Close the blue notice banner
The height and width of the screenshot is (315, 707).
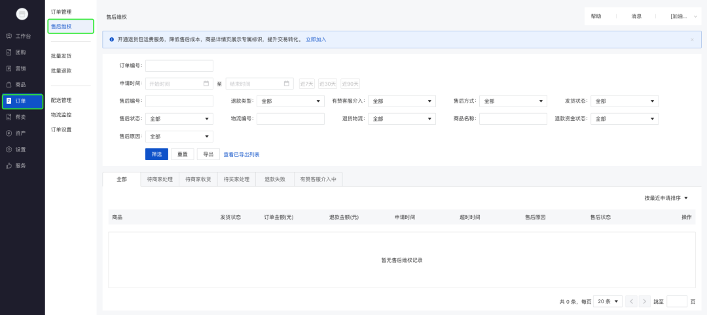click(x=692, y=40)
